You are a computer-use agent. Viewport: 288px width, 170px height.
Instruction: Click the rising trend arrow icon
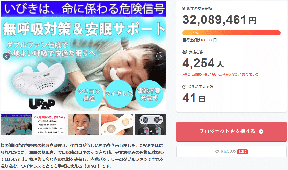coord(185,75)
